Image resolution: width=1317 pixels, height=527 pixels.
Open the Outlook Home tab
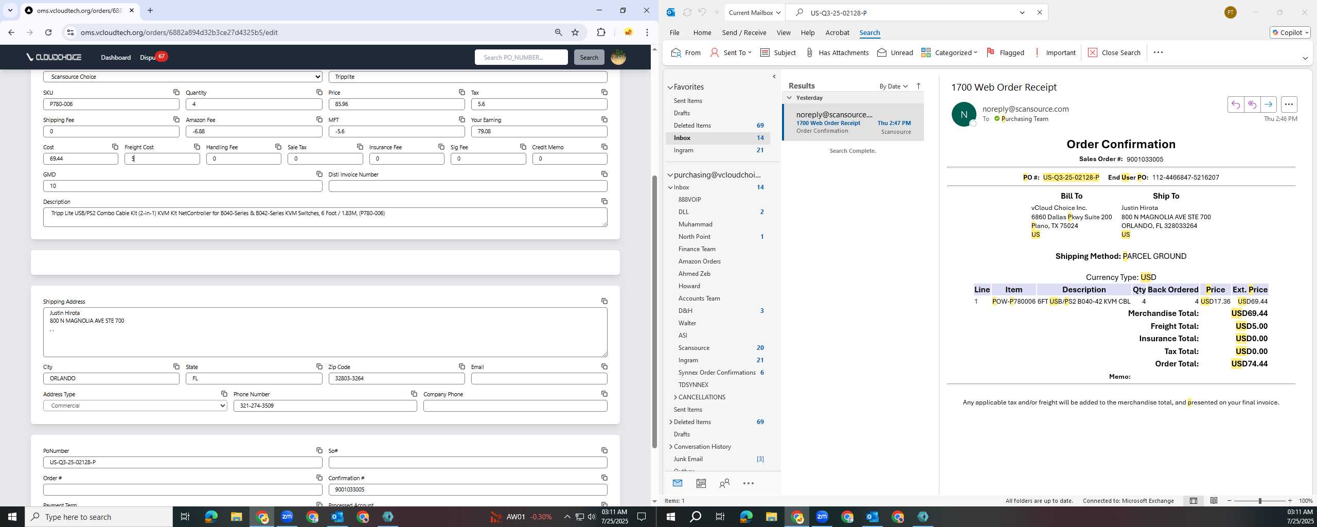pyautogui.click(x=702, y=32)
